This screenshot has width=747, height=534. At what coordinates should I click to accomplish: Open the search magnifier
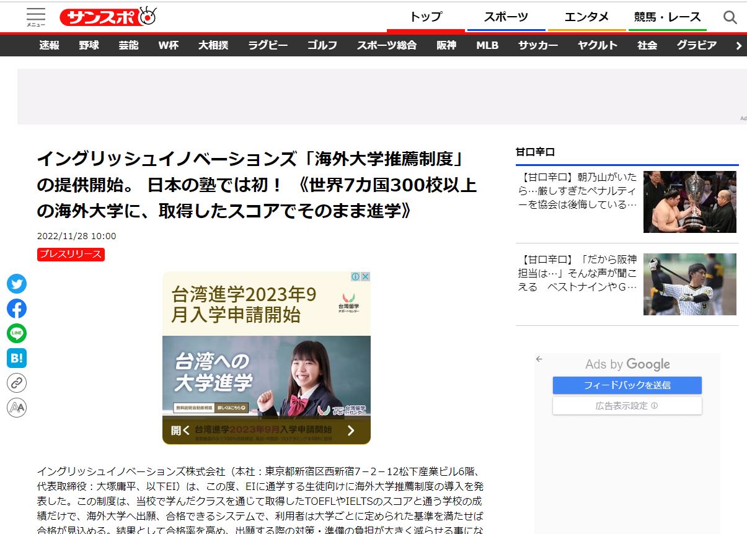point(730,17)
